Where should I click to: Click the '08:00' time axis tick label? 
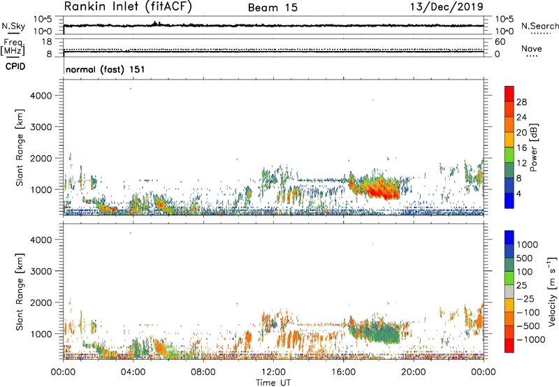(203, 372)
